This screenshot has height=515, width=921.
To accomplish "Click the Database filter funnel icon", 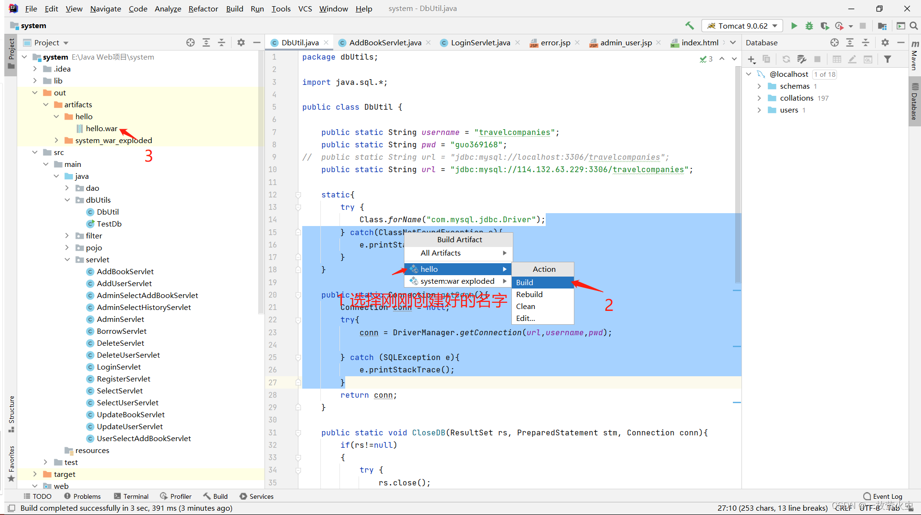I will 887,59.
